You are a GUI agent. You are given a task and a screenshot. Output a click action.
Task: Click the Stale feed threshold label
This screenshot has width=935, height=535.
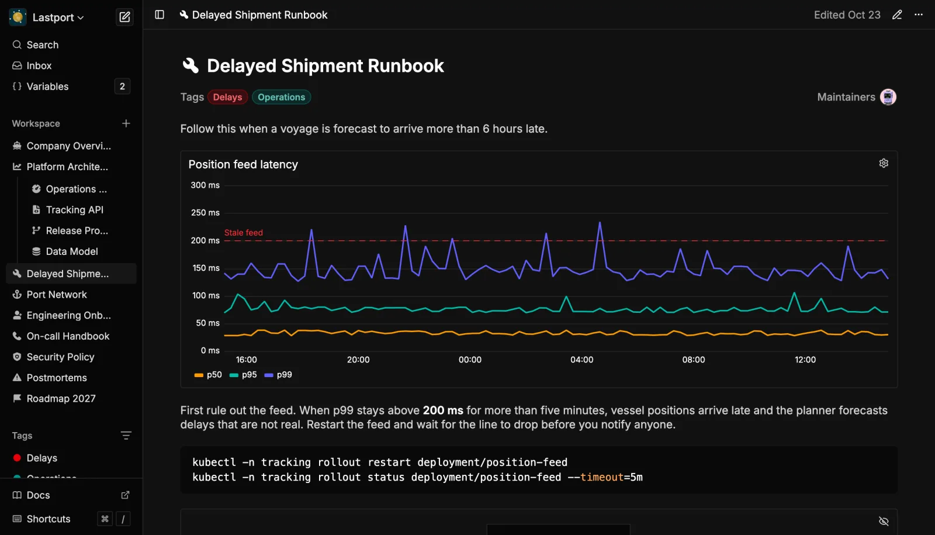click(x=244, y=233)
